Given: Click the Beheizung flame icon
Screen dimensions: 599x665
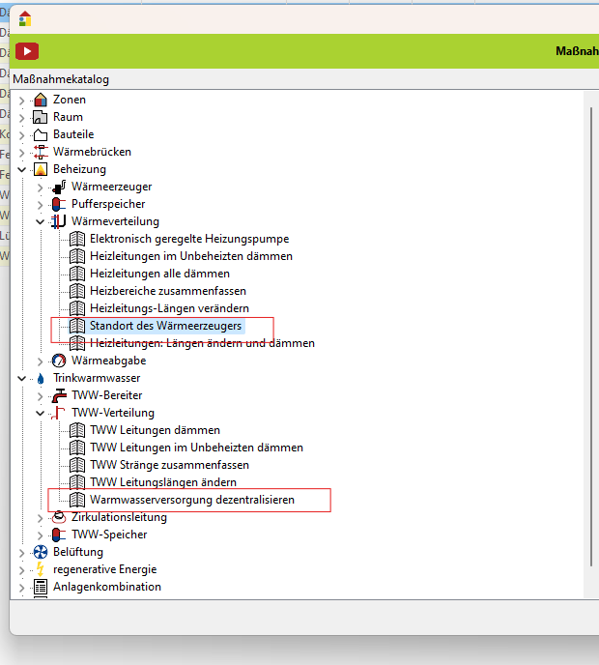Looking at the screenshot, I should (x=40, y=169).
